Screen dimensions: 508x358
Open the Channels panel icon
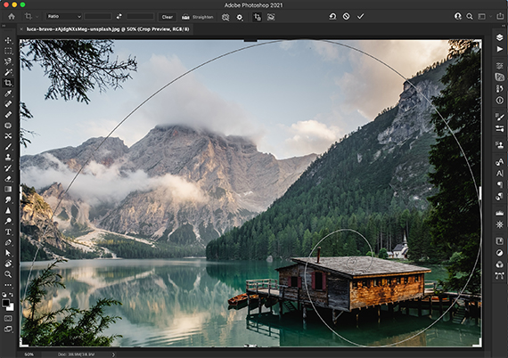500,264
